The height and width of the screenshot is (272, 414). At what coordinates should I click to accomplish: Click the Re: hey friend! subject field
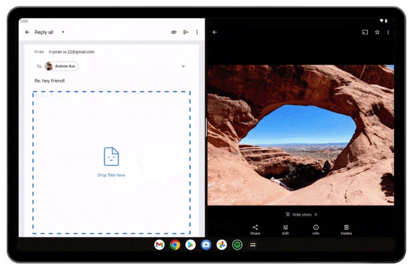[49, 80]
